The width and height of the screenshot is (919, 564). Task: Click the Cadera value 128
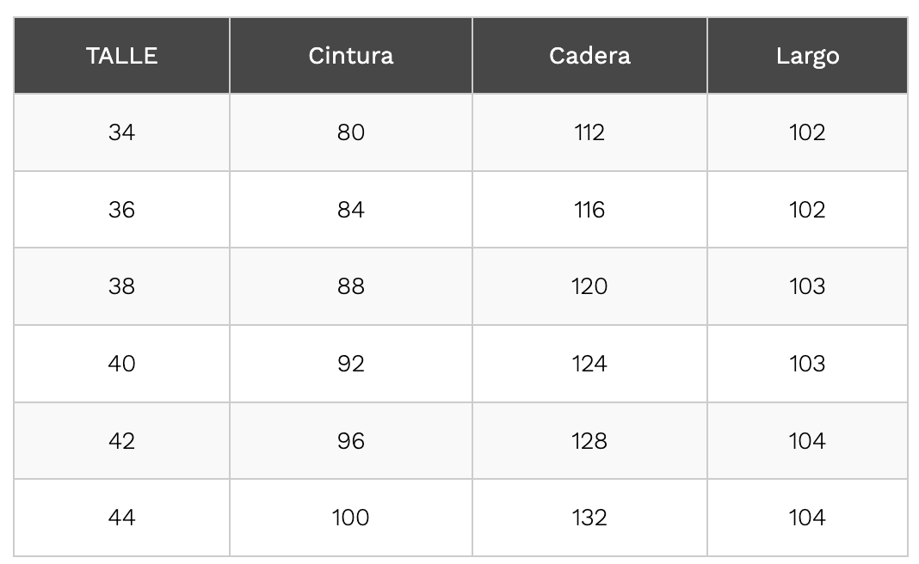click(x=589, y=440)
